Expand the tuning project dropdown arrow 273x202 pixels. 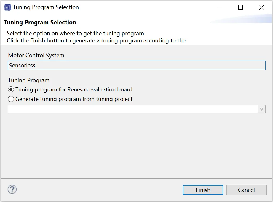261,109
